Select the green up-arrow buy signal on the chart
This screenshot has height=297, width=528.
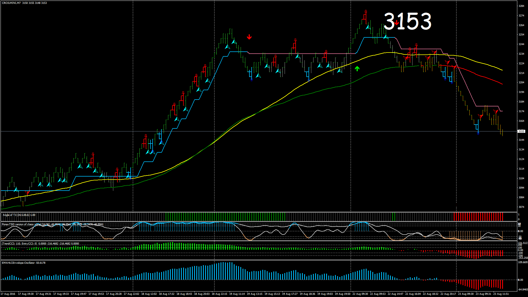[357, 68]
